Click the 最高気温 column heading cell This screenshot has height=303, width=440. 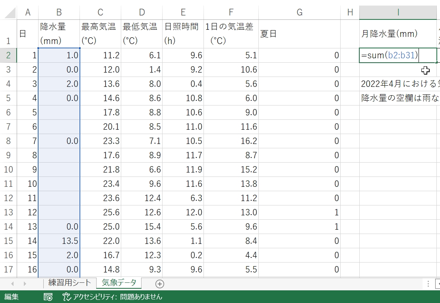[100, 34]
